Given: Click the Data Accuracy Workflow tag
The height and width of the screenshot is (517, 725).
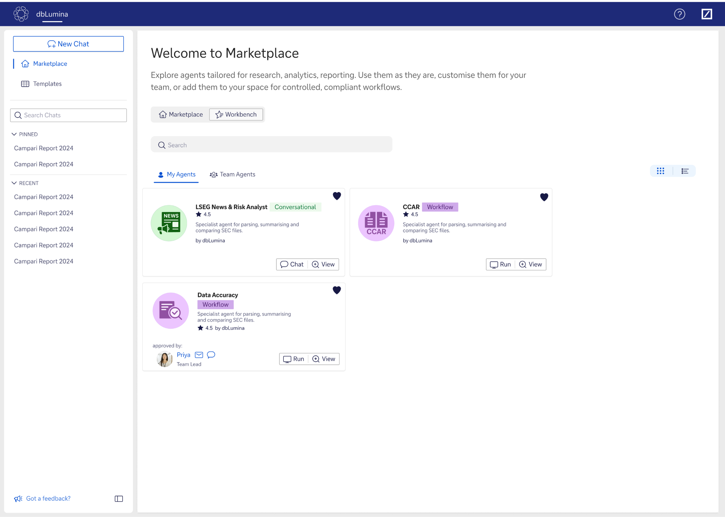Looking at the screenshot, I should (x=216, y=305).
